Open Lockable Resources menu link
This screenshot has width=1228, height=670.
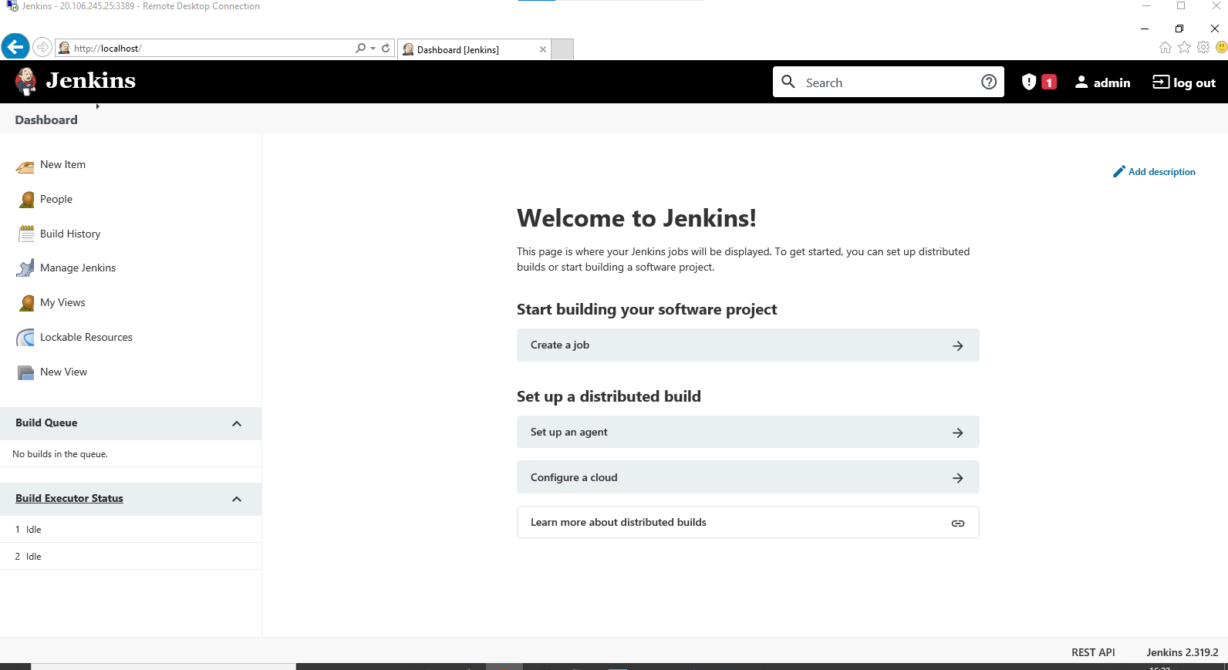point(86,337)
